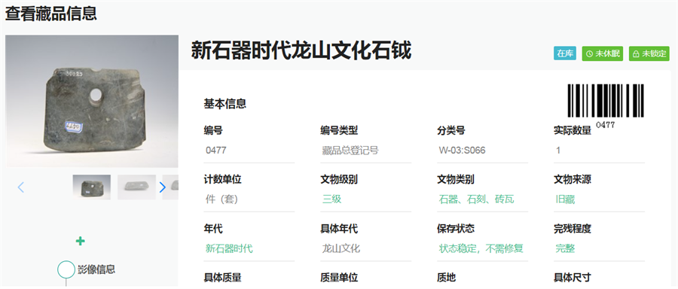Click the 年代 value 新石器时代

coord(229,248)
